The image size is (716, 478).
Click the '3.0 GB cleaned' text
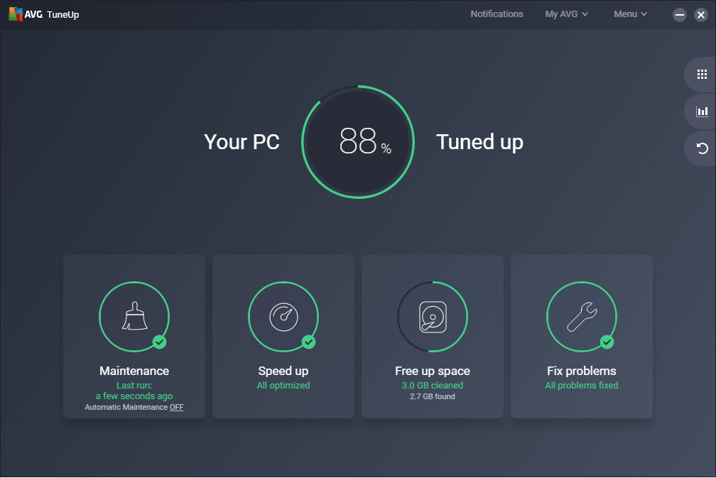[x=432, y=386]
